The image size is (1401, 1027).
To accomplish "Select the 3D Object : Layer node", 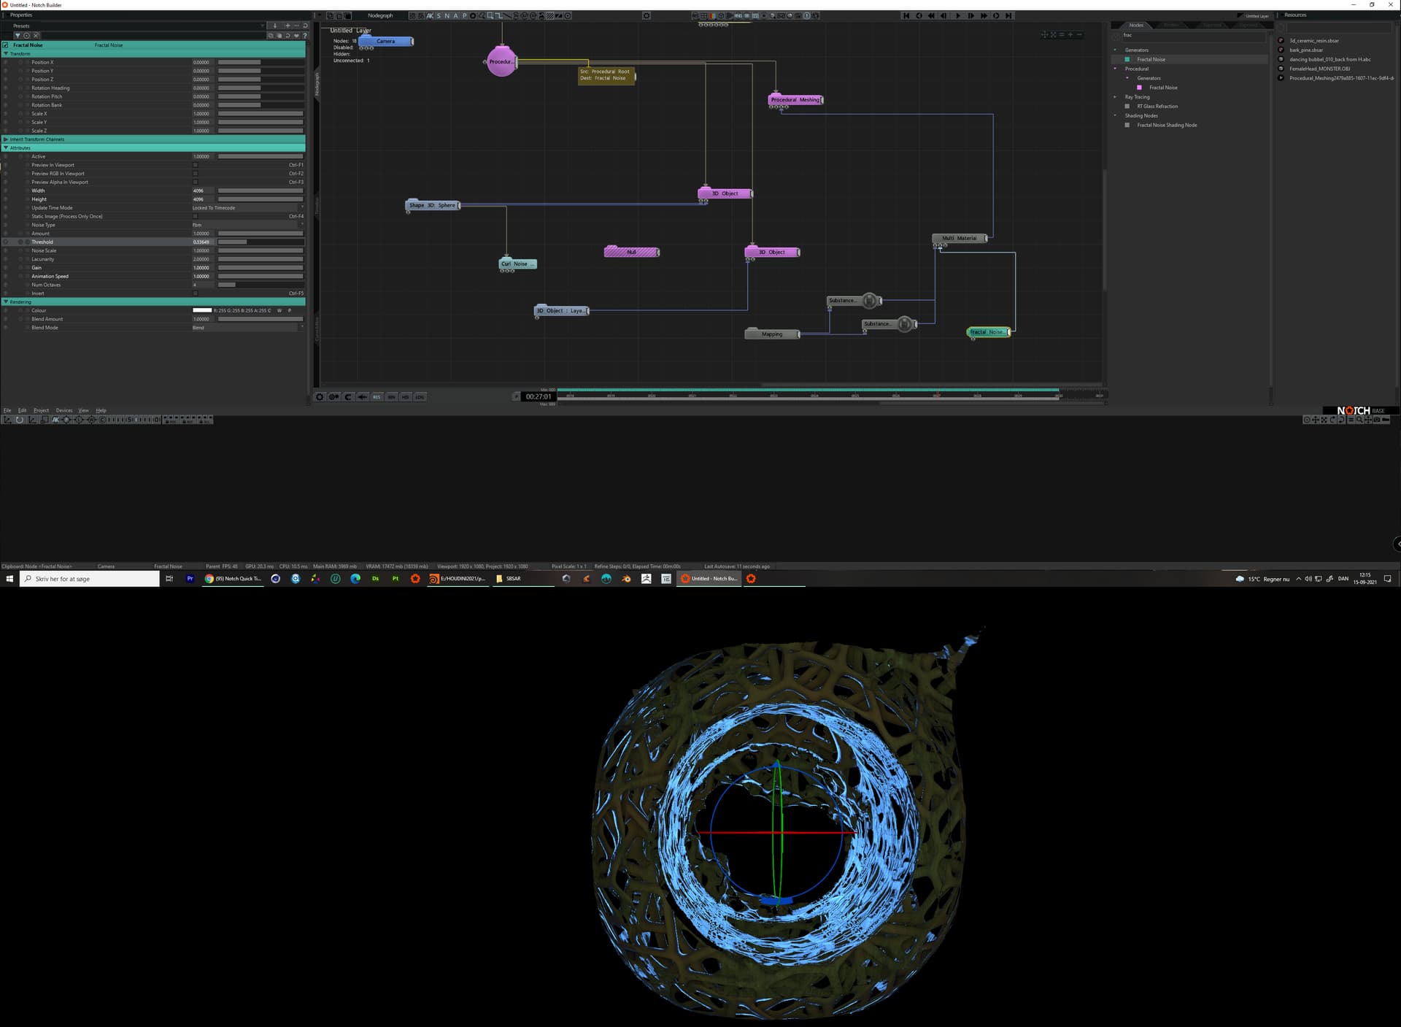I will (562, 310).
